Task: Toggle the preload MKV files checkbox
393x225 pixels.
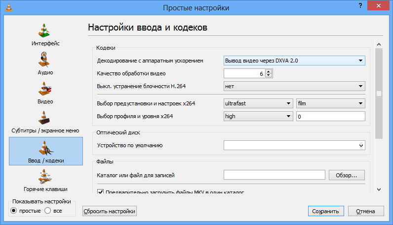Action: point(101,192)
